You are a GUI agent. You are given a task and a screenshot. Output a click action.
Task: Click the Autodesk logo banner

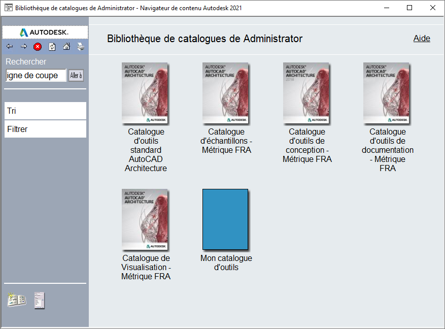point(45,32)
